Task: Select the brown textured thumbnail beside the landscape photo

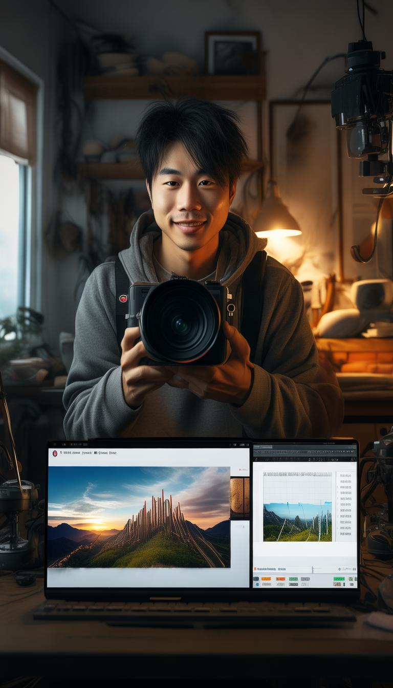Action: click(239, 497)
